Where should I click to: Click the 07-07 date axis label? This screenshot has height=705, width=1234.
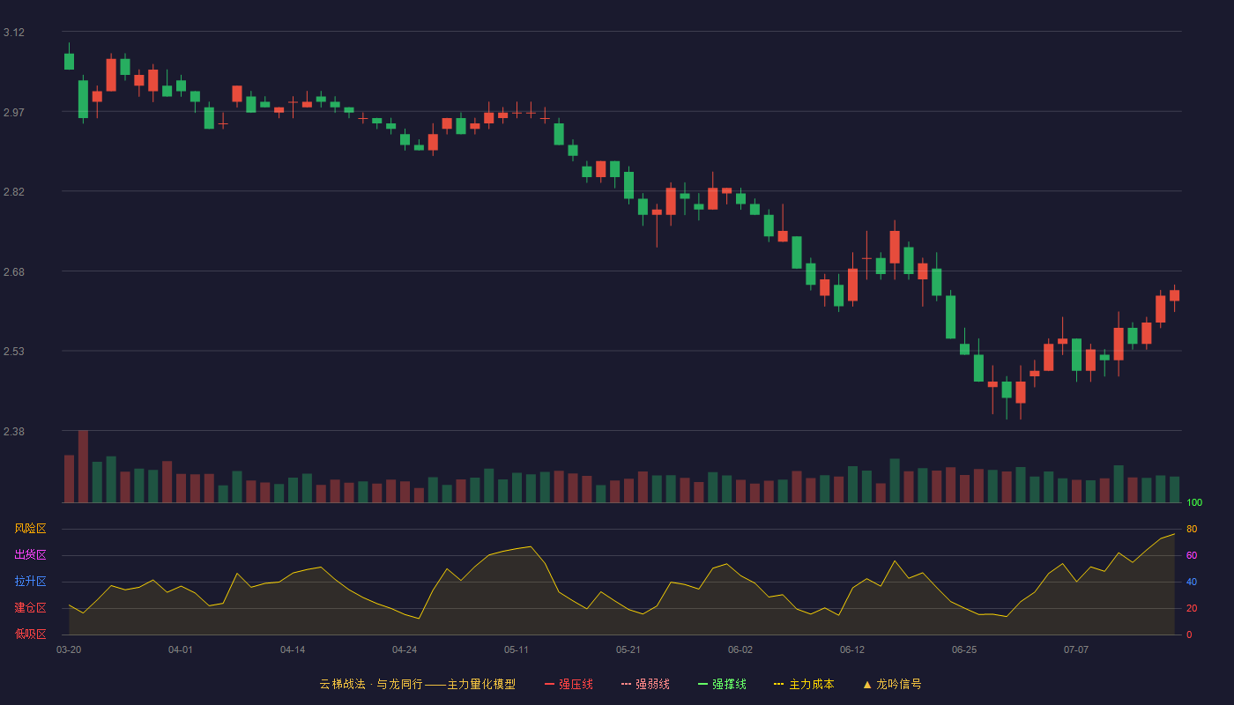[x=1076, y=649]
